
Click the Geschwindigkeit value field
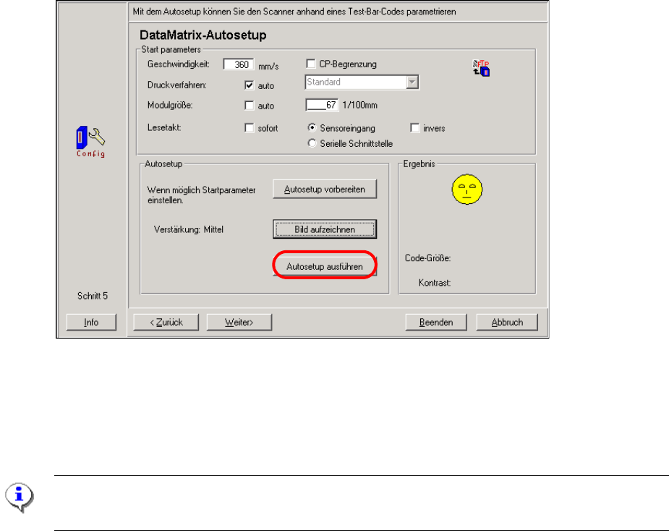click(239, 64)
